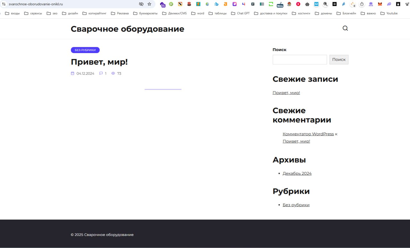Toggle the bookmark star in the address bar
The width and height of the screenshot is (410, 248).
pyautogui.click(x=149, y=4)
